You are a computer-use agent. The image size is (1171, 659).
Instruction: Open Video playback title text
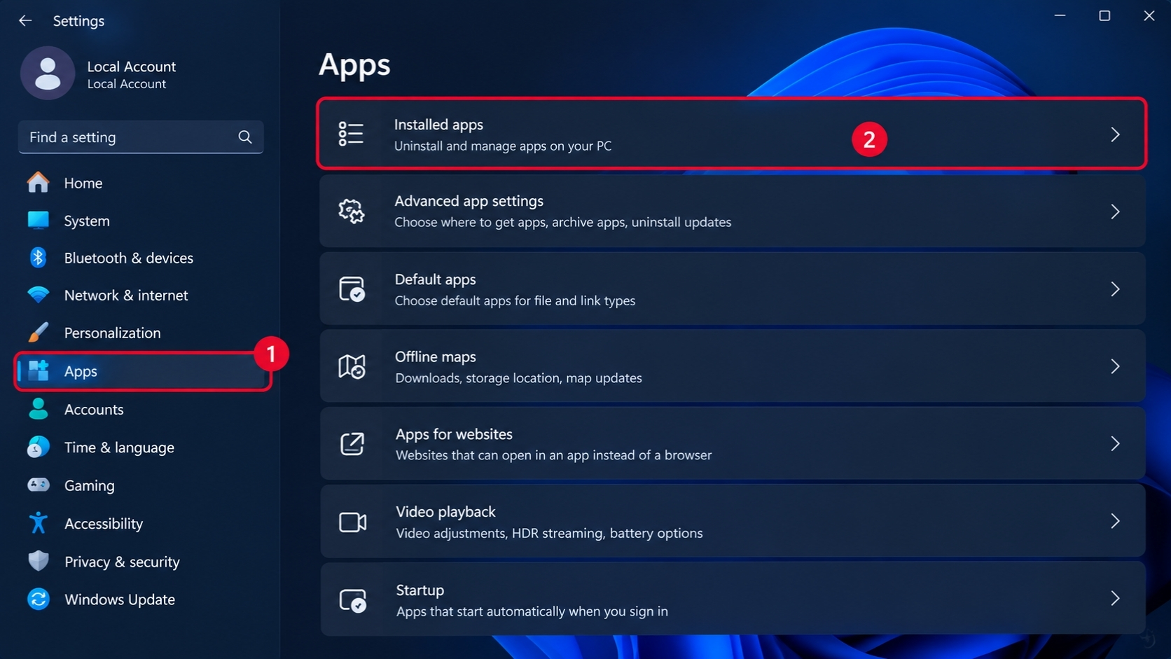445,512
